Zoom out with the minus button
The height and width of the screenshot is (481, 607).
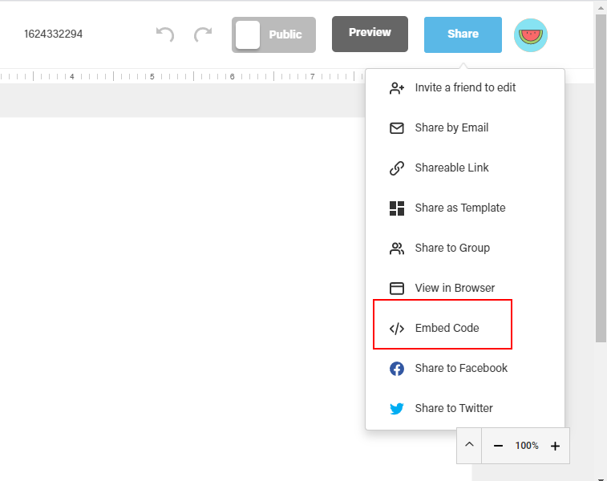coord(498,446)
